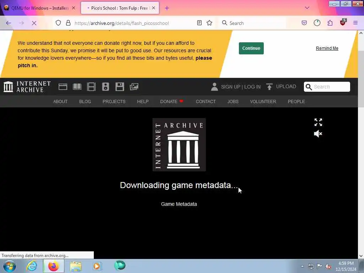Bookmark this page with the star icon
364x273 pixels.
[209, 23]
